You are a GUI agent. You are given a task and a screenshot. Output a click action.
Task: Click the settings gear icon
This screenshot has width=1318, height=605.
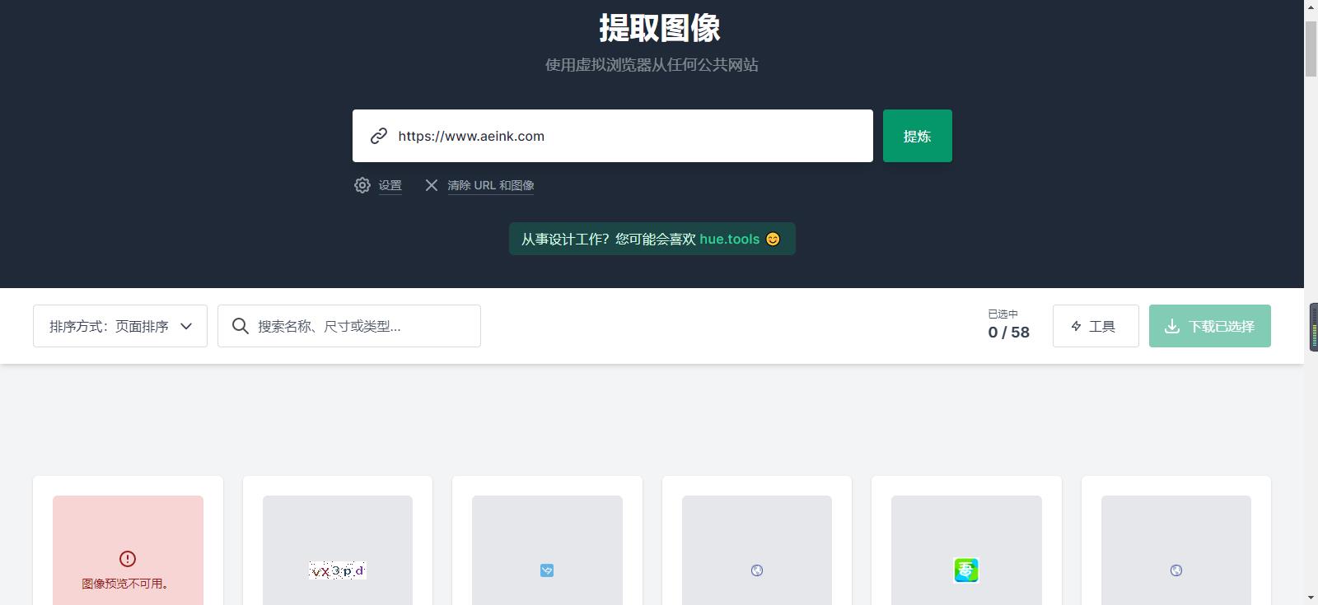tap(362, 185)
